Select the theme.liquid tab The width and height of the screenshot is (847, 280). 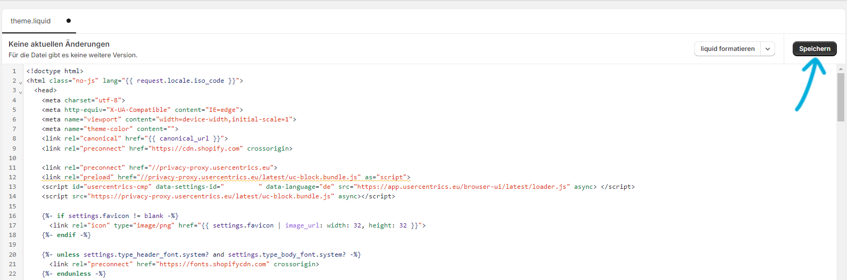point(30,21)
